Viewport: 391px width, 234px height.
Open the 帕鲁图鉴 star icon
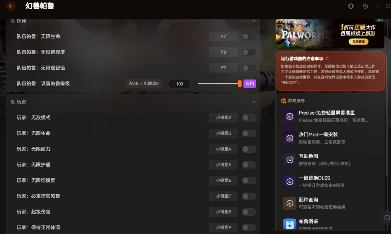pyautogui.click(x=290, y=224)
